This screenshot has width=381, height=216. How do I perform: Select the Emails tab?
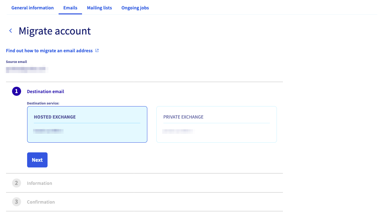click(70, 8)
